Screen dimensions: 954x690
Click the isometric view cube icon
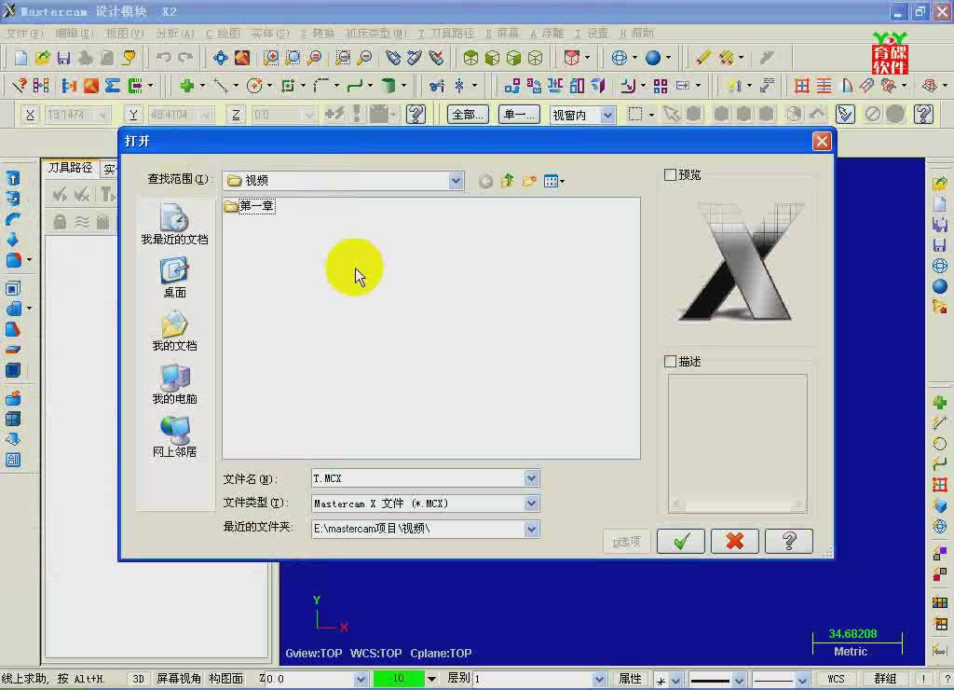tap(470, 58)
